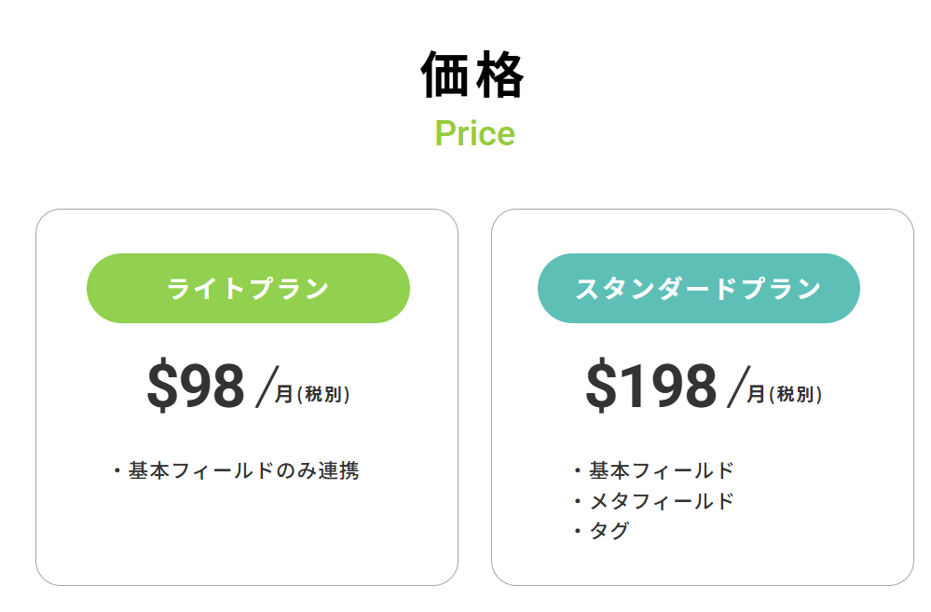Click the タグ feature item
Screen dimensions: 931x612
pos(609,531)
